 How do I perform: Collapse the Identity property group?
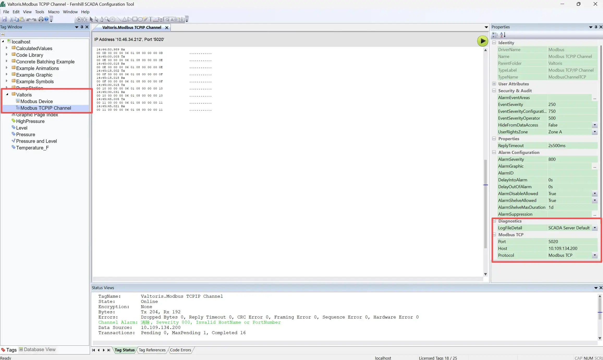(494, 43)
